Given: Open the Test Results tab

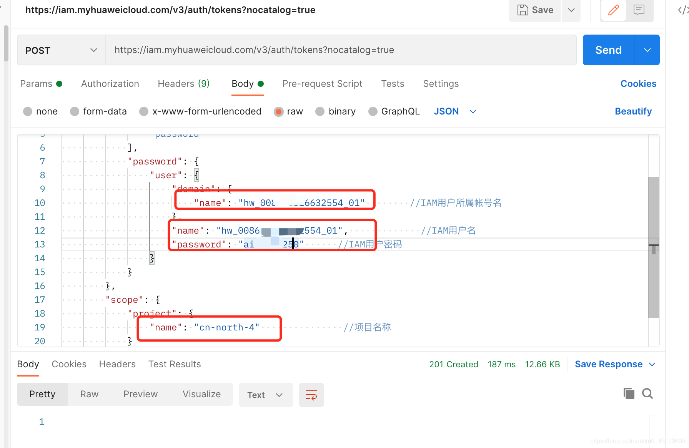Looking at the screenshot, I should (x=175, y=364).
